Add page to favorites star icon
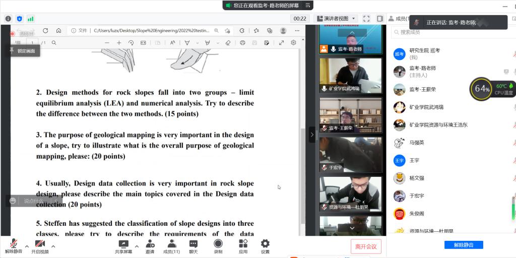Screen dimensions: 516x258 click(227, 31)
